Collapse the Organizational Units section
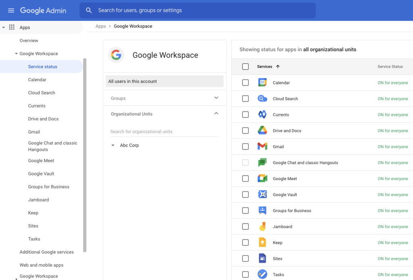The height and width of the screenshot is (280, 413). 216,113
